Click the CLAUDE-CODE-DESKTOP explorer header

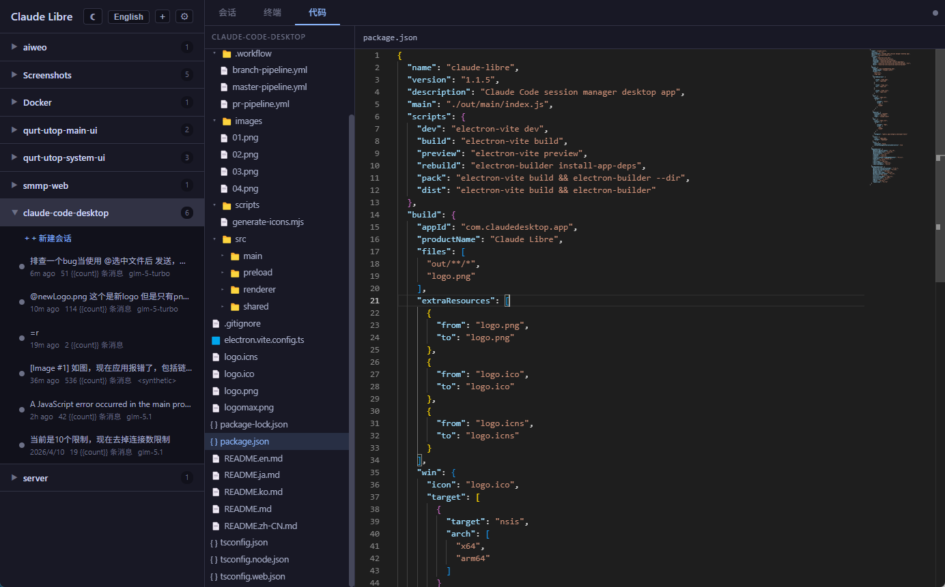[259, 37]
